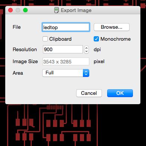Click the Image Size label
This screenshot has width=146, height=146.
pos(25,62)
